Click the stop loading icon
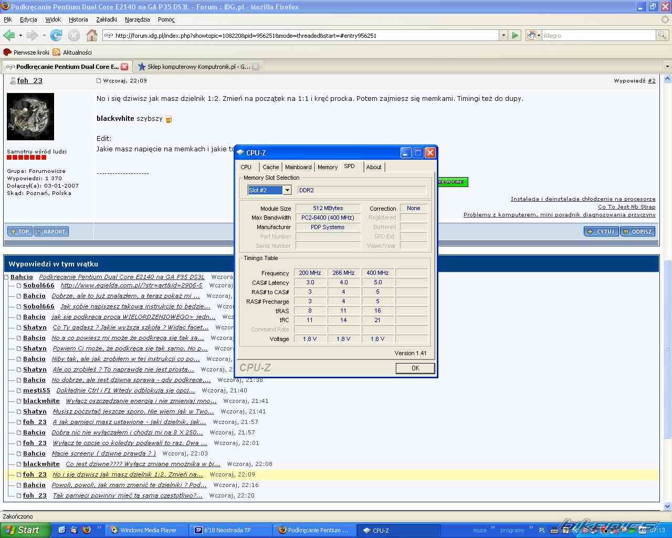Viewport: 672px width, 538px height. 74,35
